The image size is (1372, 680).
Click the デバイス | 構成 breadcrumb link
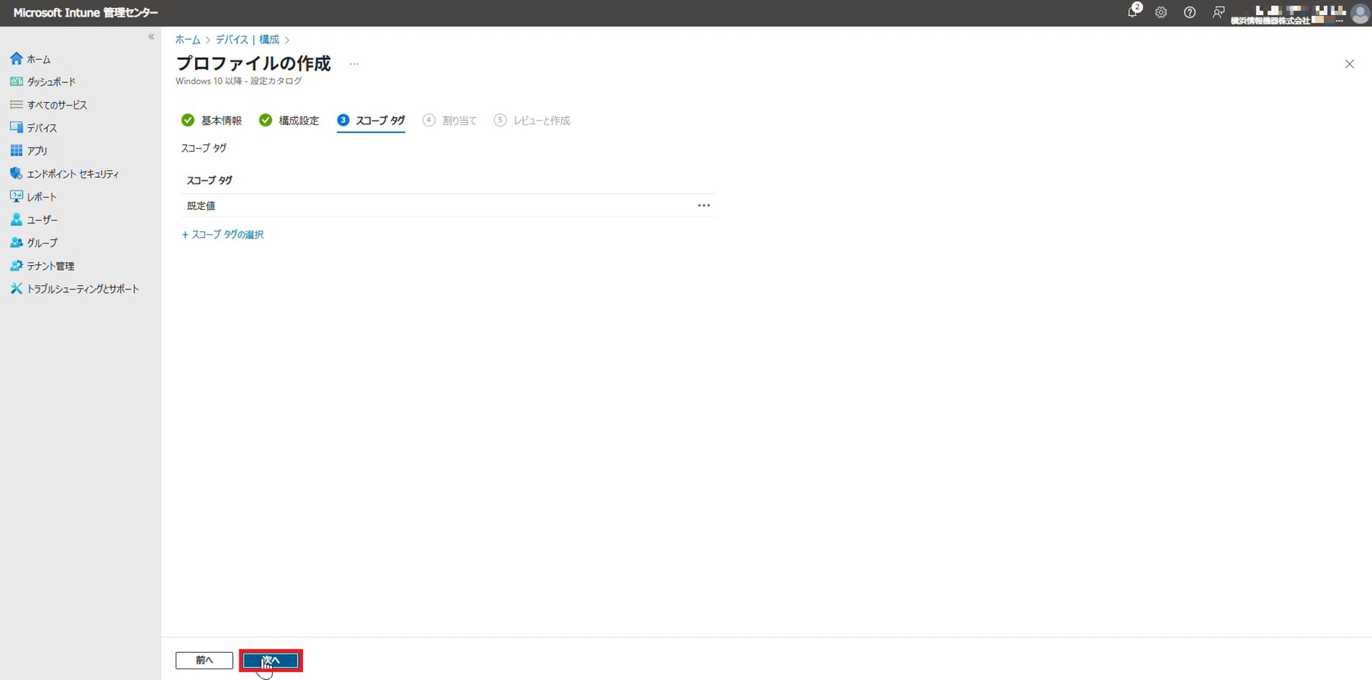click(x=247, y=40)
